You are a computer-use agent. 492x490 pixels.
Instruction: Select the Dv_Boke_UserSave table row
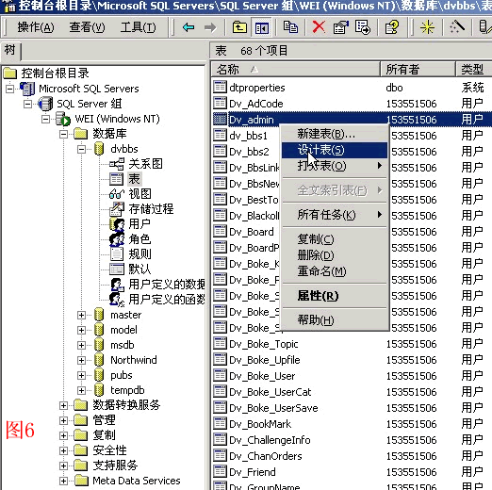point(352,408)
